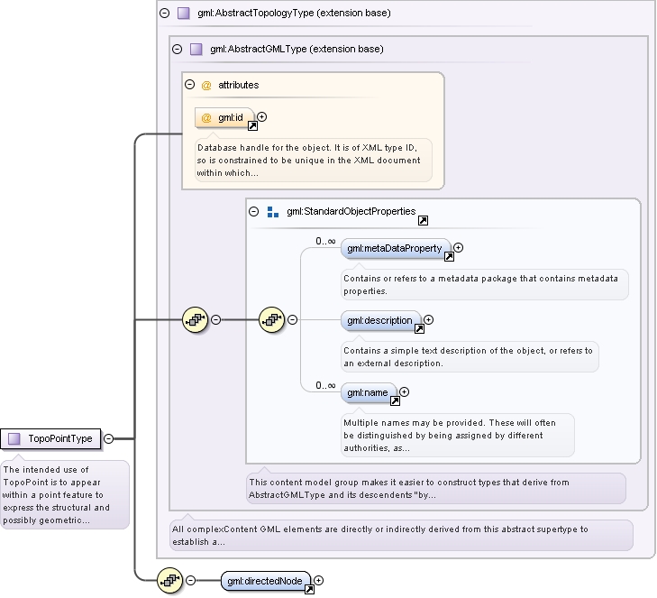Collapse the gml:StandardObjectProperties group
657x598 pixels.
click(253, 211)
